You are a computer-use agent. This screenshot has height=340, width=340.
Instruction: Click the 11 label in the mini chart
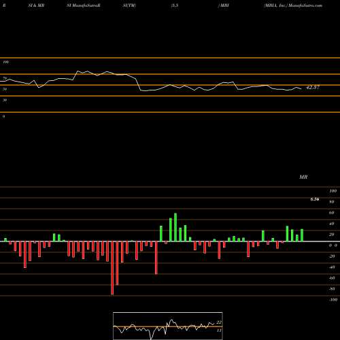point(219,330)
